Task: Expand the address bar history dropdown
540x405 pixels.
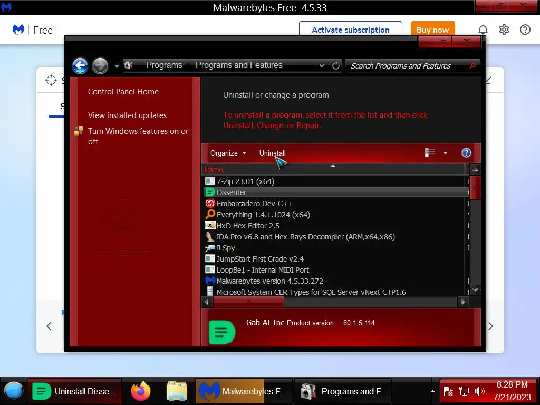Action: (x=322, y=65)
